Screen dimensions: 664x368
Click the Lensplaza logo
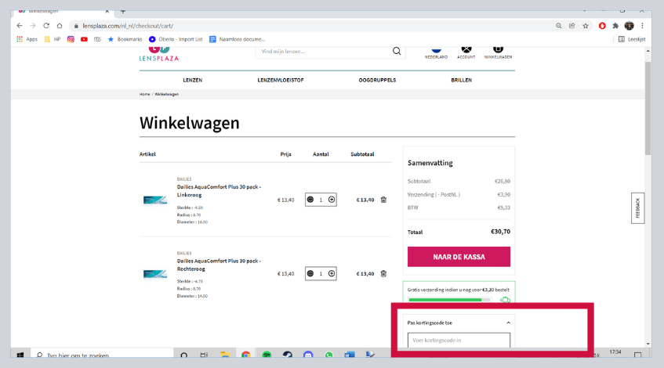[x=159, y=54]
